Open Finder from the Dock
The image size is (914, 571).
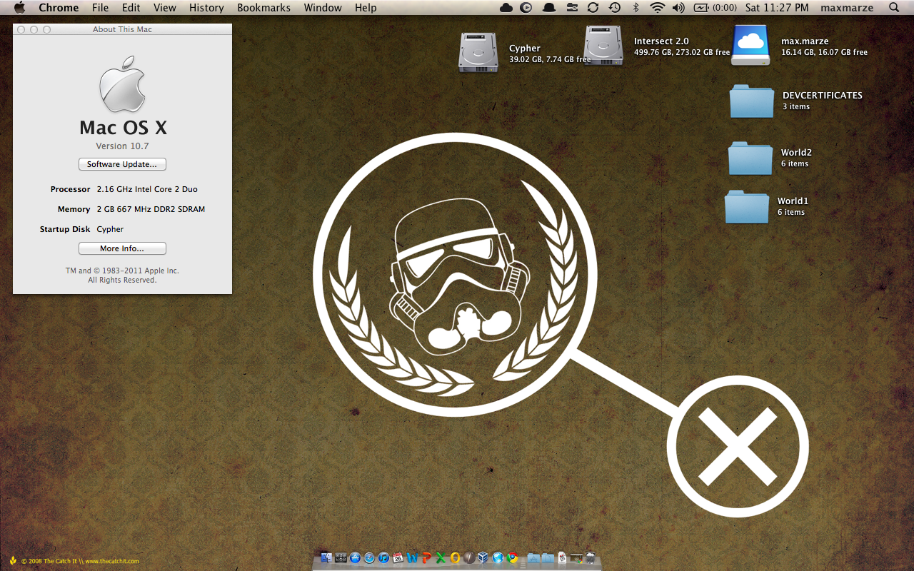[x=326, y=557]
